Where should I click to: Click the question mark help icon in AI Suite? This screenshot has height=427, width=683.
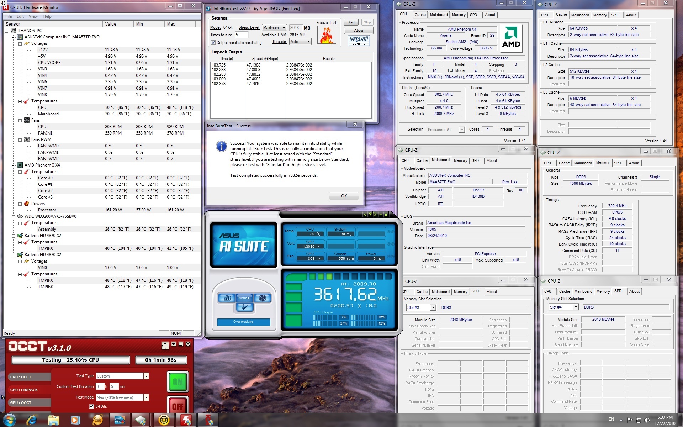pyautogui.click(x=370, y=215)
